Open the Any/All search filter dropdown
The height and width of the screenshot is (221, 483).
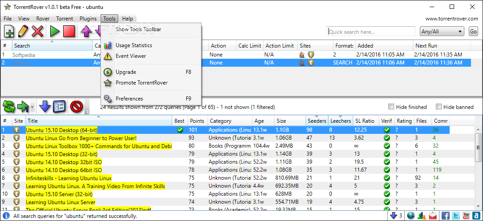[x=442, y=32]
